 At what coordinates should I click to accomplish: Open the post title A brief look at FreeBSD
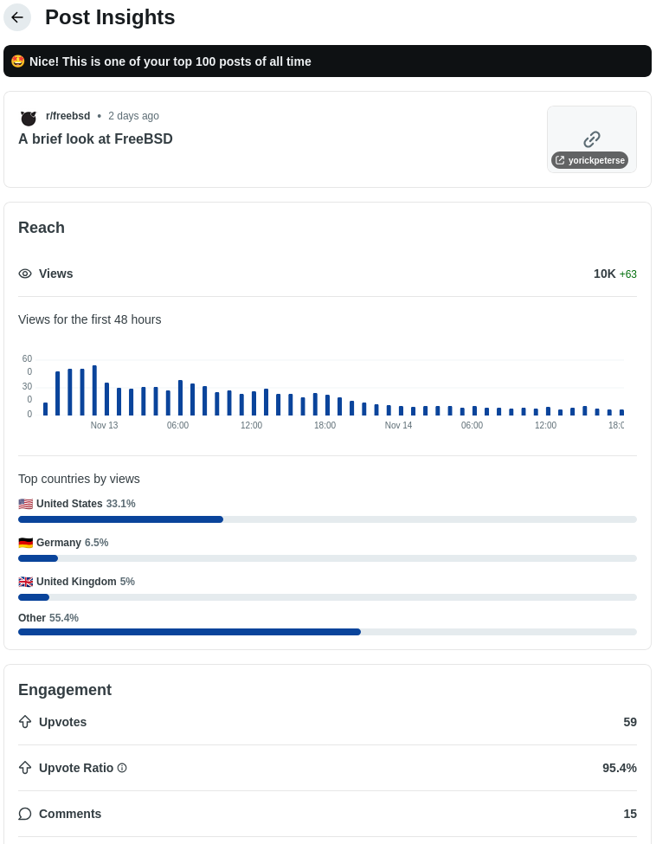click(x=95, y=139)
